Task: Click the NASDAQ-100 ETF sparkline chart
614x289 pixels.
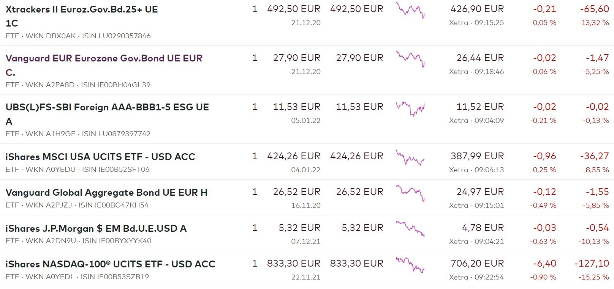Action: click(410, 265)
